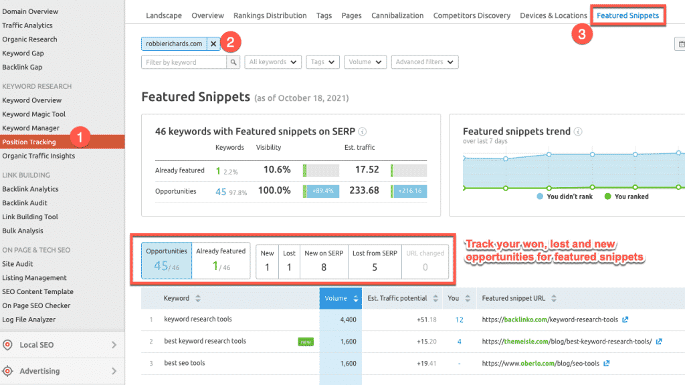Viewport: 685px width, 385px height.
Task: Toggle the New on SERP filter
Action: (x=324, y=259)
